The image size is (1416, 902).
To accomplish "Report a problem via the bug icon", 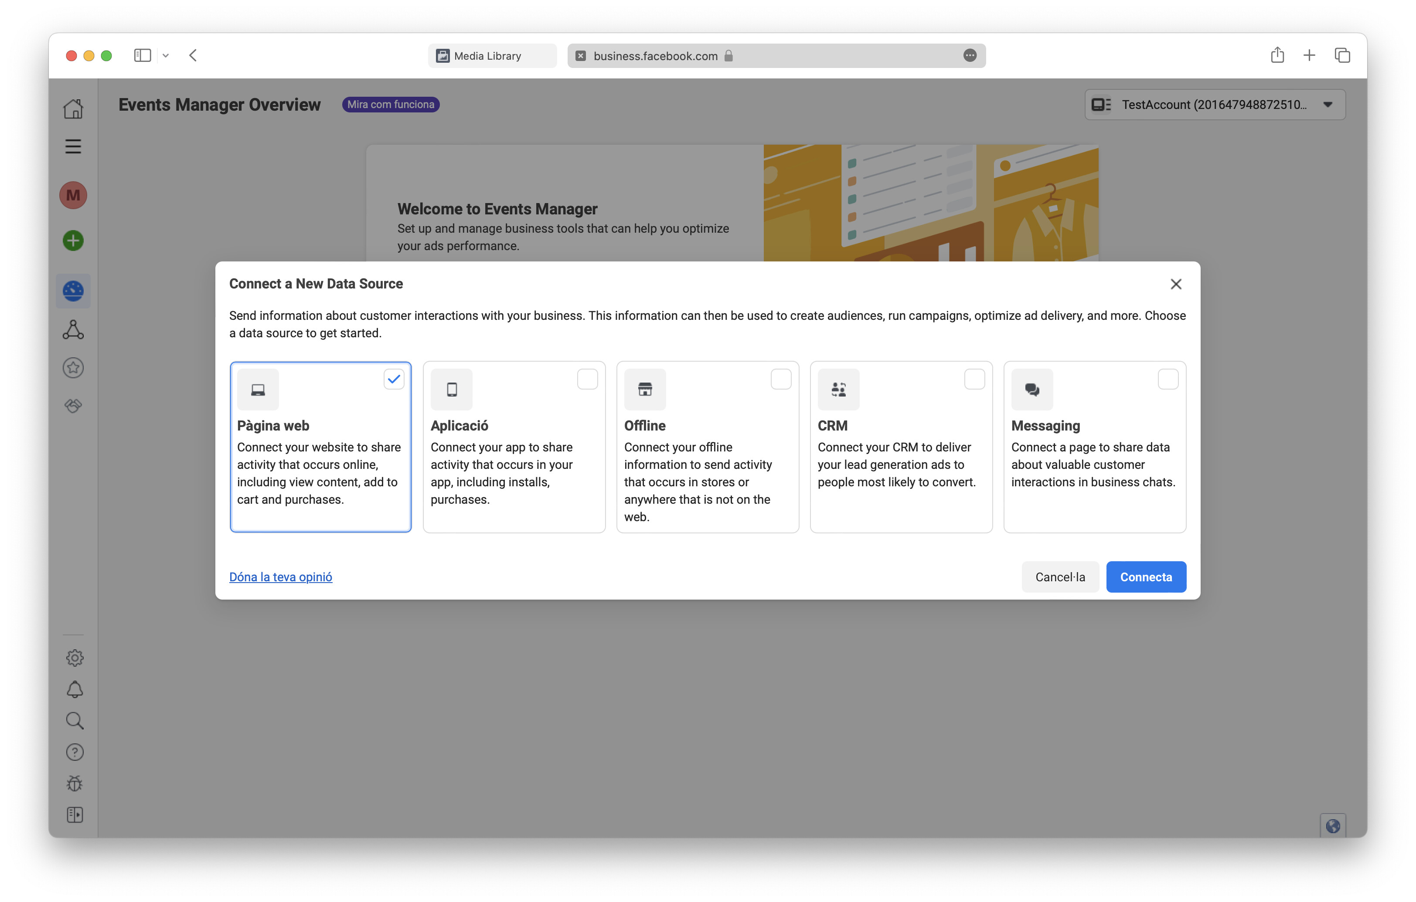I will [74, 783].
